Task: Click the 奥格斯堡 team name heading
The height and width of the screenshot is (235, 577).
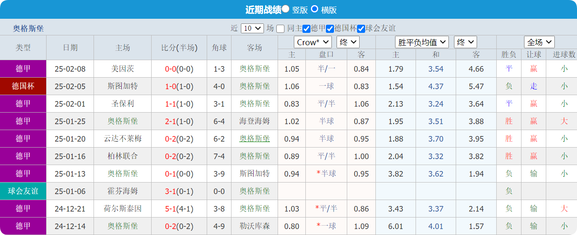Action: pos(28,29)
